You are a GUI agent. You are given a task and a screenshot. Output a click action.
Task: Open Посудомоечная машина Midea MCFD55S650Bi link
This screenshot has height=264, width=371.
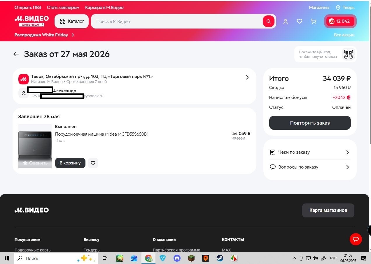(101, 134)
